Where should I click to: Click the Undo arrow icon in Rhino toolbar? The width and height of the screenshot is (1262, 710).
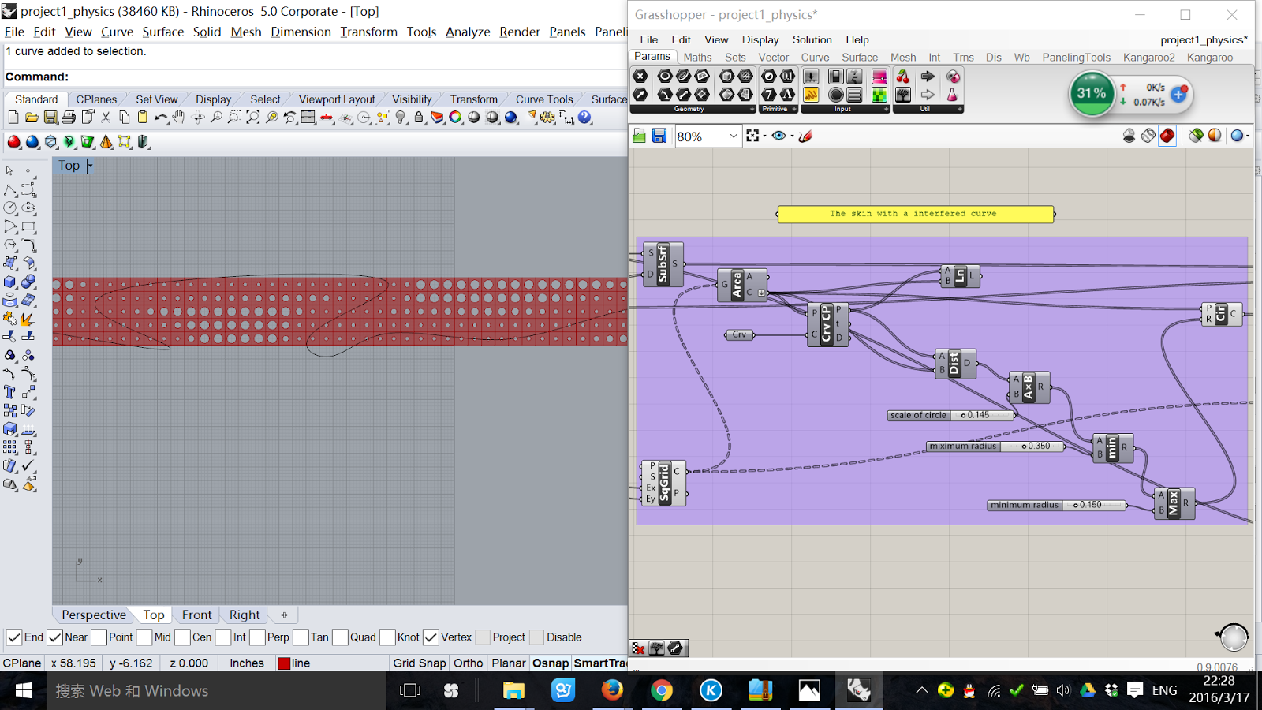tap(161, 117)
